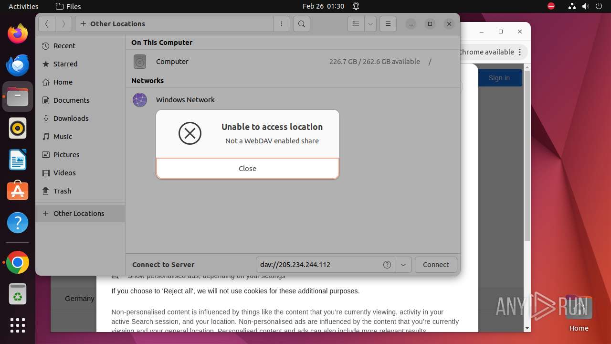611x344 pixels.
Task: Click the Connect button
Action: [436, 265]
